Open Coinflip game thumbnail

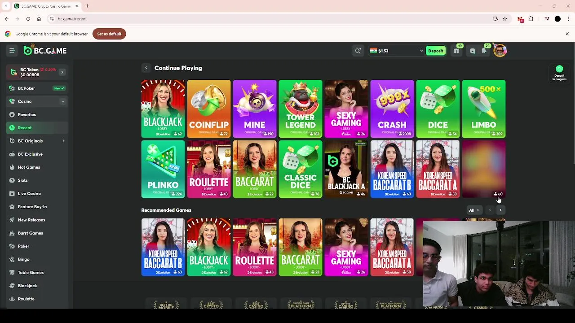(x=209, y=109)
